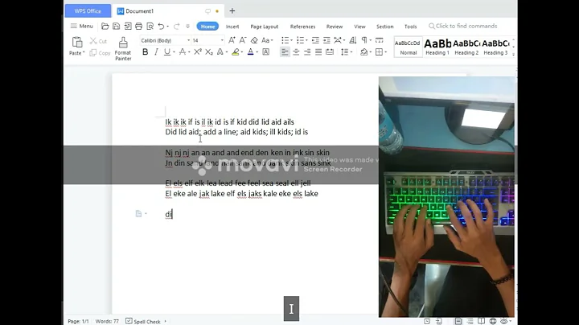This screenshot has width=579, height=325.
Task: Open the paragraph shading fill color
Action: (x=364, y=52)
